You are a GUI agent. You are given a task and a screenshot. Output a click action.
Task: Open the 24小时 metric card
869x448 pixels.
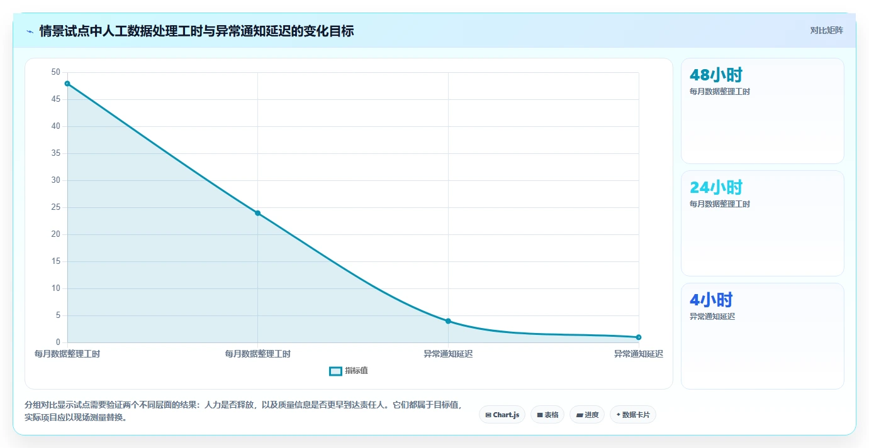pos(762,224)
